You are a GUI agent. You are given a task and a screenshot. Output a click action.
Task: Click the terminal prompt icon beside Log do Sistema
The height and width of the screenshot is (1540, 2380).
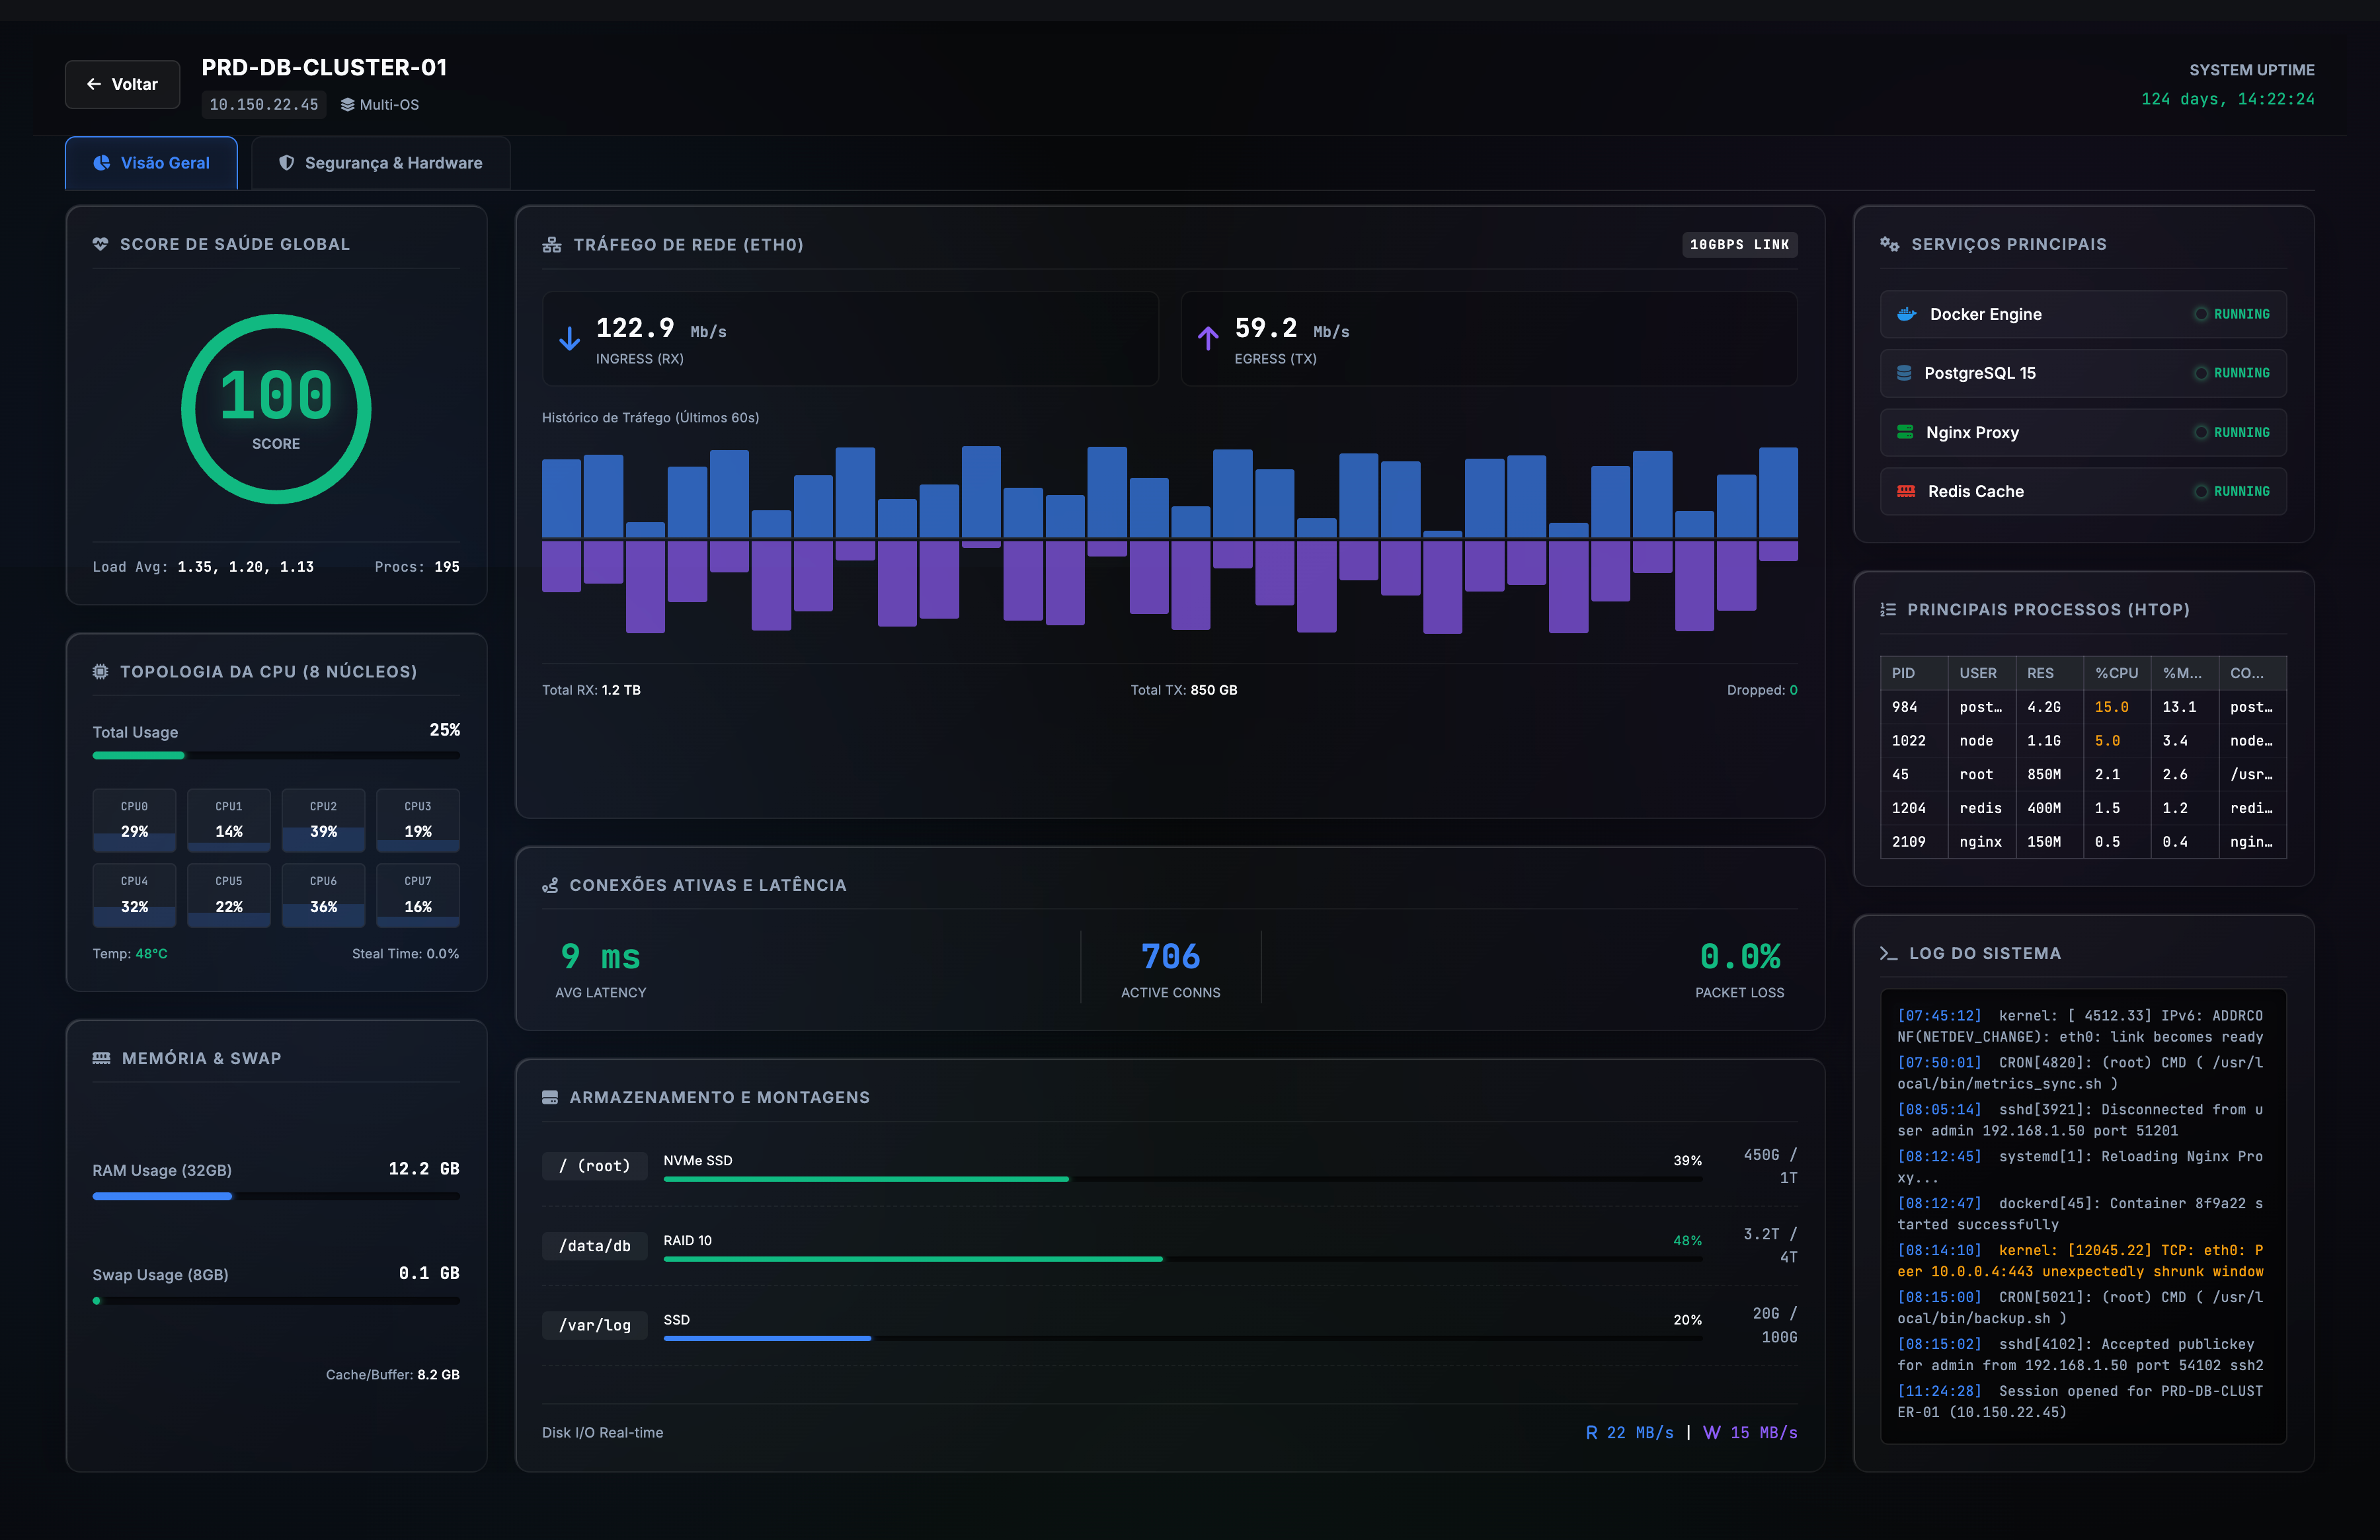[1888, 954]
